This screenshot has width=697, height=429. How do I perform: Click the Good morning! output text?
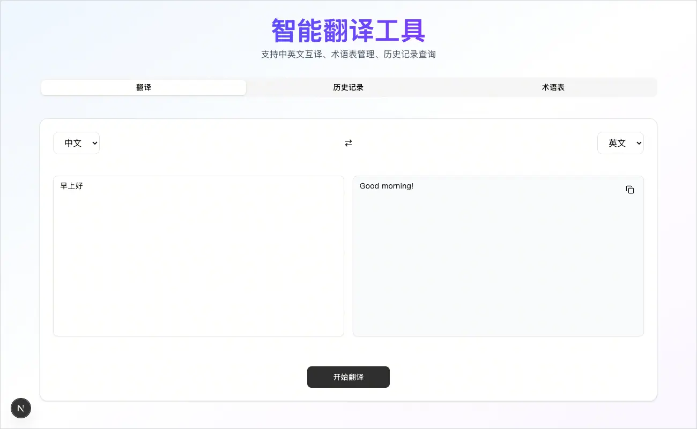pos(387,186)
